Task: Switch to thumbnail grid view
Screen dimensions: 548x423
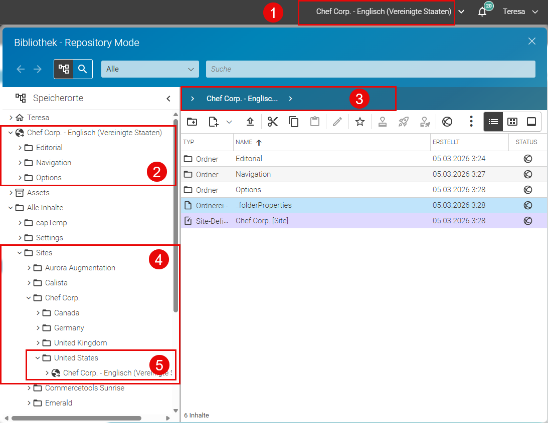Action: [x=512, y=122]
